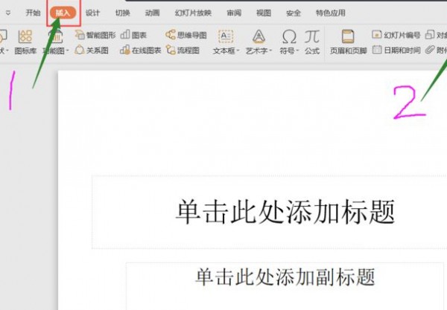
Task: Select the 安全 tab
Action: tap(294, 13)
